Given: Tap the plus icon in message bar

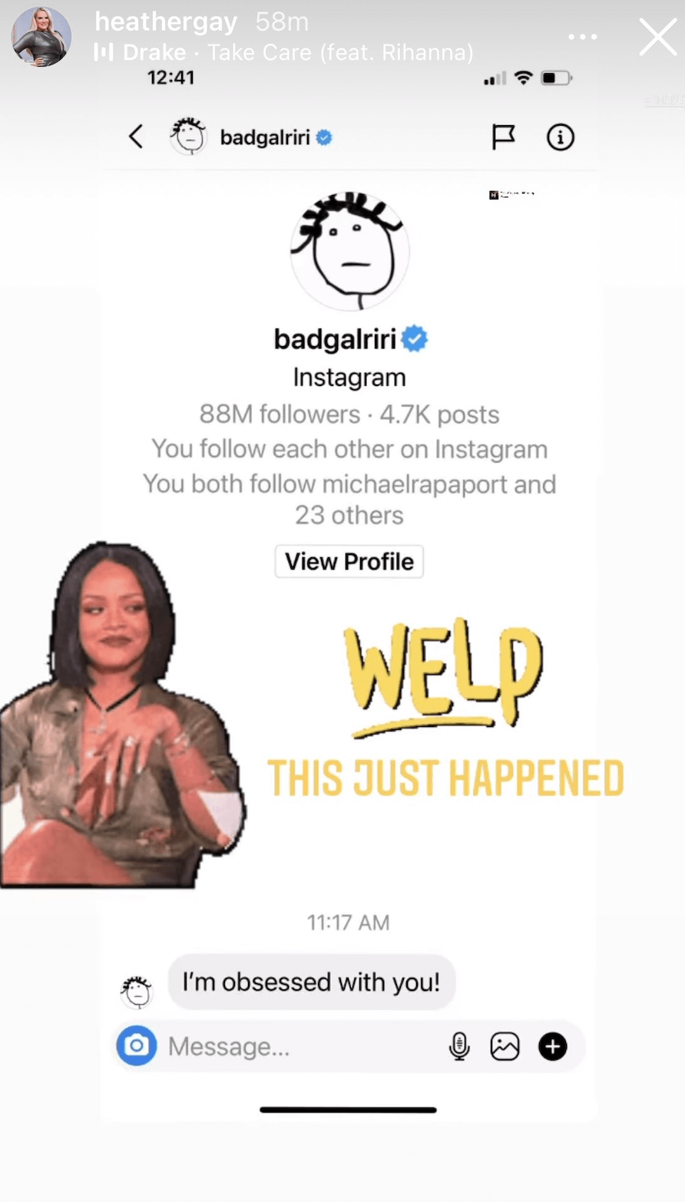Looking at the screenshot, I should [x=553, y=1046].
